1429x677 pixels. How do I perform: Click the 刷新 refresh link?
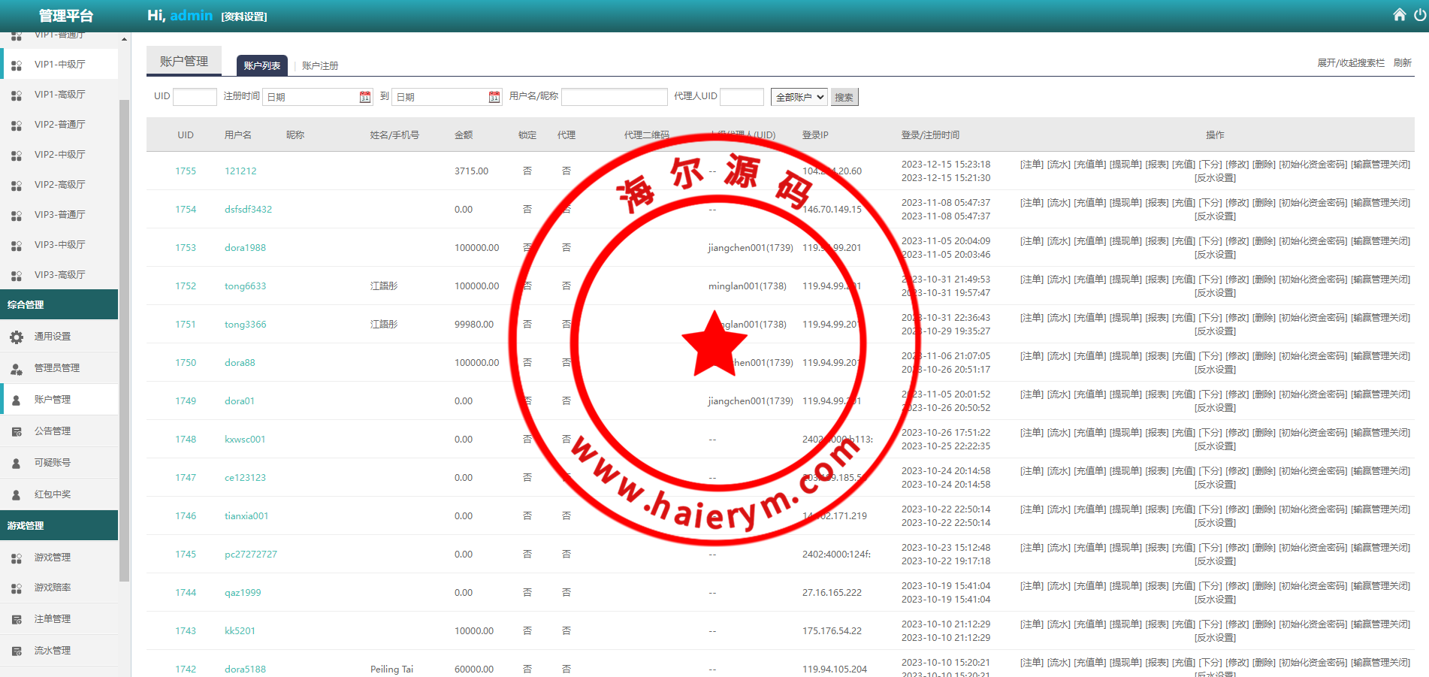coord(1402,63)
